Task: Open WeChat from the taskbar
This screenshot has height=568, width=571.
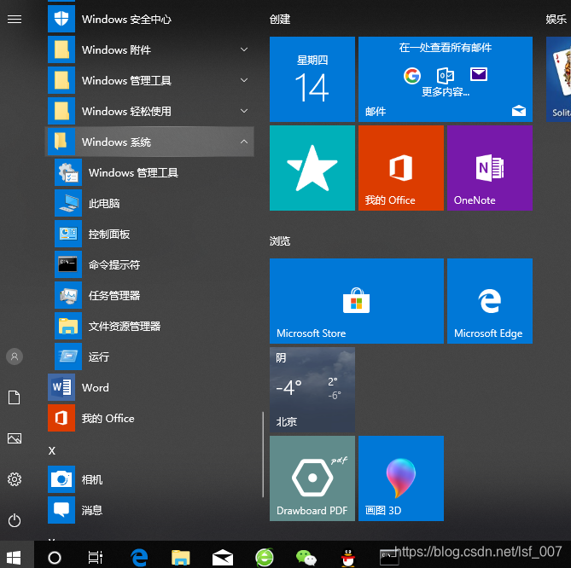Action: tap(306, 557)
